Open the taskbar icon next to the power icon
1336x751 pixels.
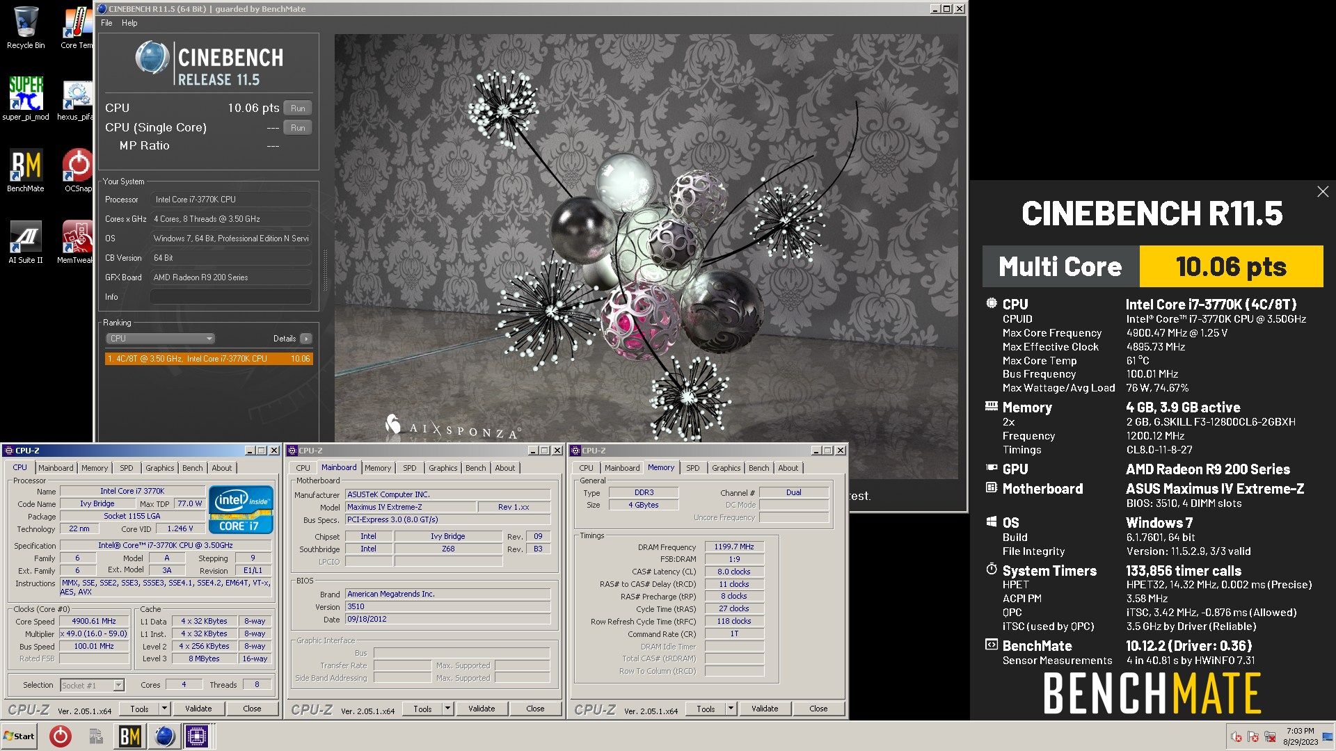tap(96, 736)
